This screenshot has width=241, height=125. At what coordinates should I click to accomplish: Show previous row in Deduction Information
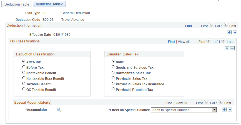point(211,25)
